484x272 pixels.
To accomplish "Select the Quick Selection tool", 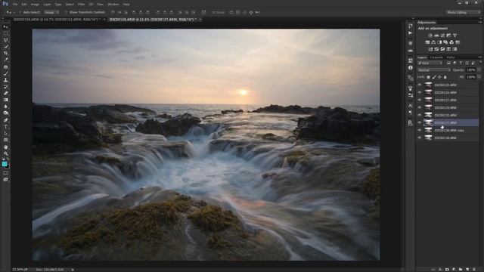I will click(5, 47).
